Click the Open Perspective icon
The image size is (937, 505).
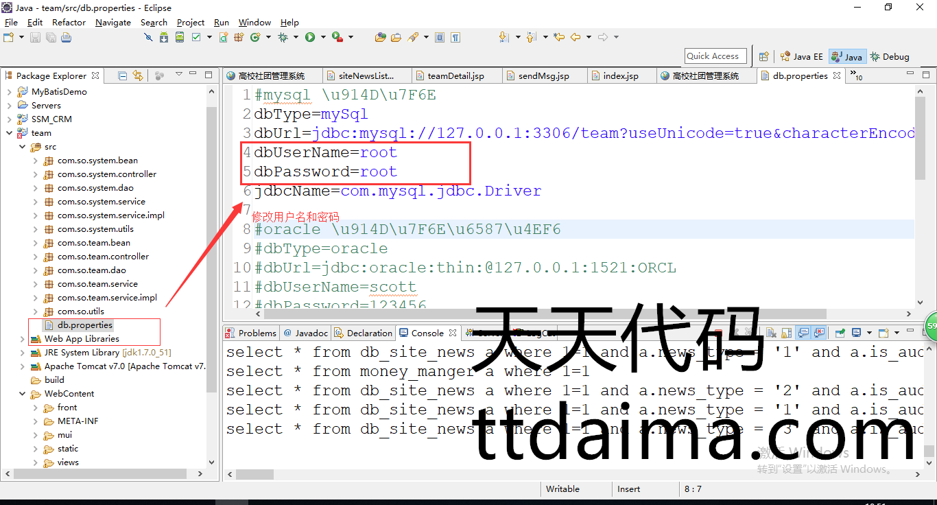point(763,57)
